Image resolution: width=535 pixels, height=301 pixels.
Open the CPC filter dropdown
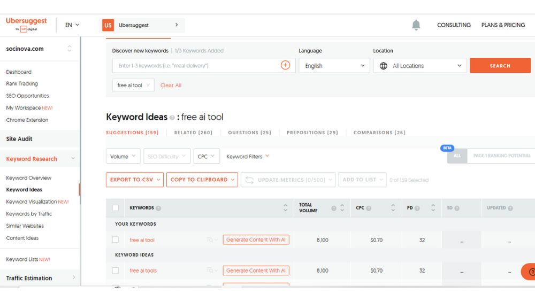tap(207, 156)
